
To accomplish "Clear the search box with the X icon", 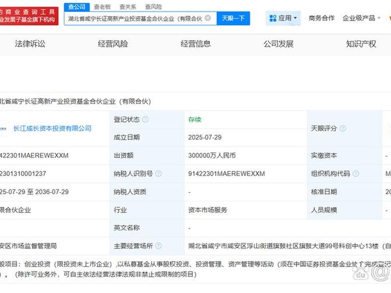I will pos(207,18).
